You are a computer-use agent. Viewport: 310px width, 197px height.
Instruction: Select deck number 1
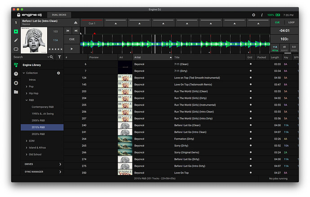16,23
